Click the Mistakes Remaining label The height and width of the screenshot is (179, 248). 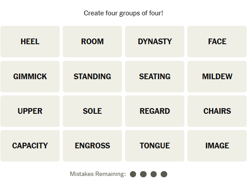(x=98, y=174)
